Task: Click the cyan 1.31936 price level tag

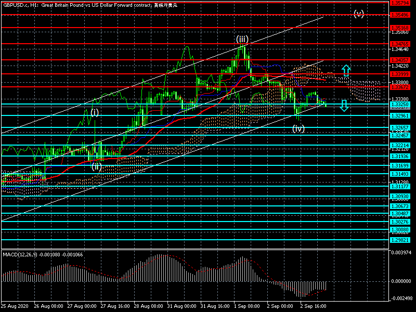Action: (x=400, y=157)
